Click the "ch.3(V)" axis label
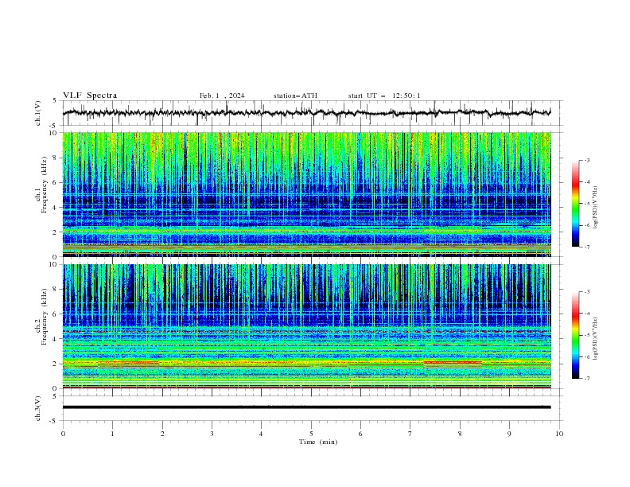Image resolution: width=630 pixels, height=487 pixels. (38, 408)
